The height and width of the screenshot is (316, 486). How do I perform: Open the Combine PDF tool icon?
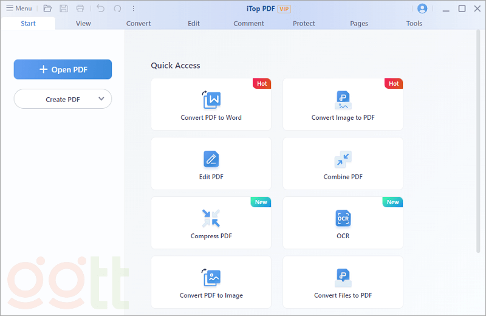point(343,159)
